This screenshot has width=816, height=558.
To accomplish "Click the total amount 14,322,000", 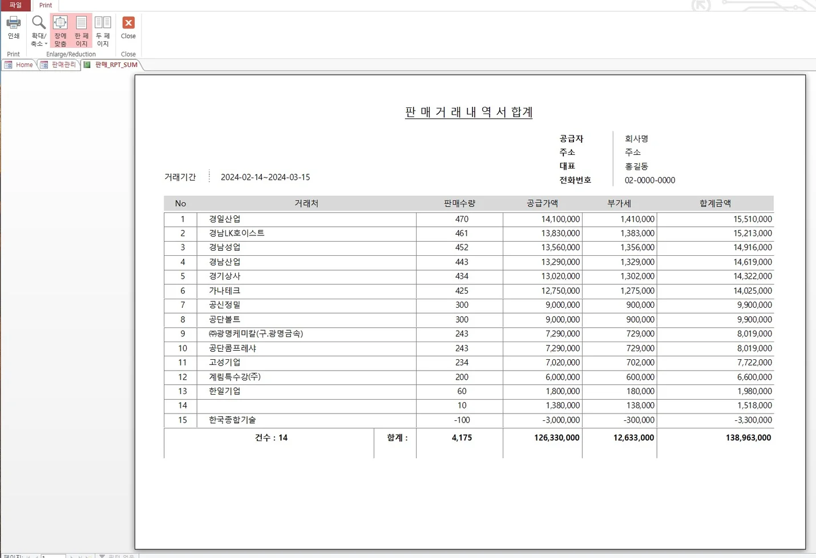I will coord(753,276).
